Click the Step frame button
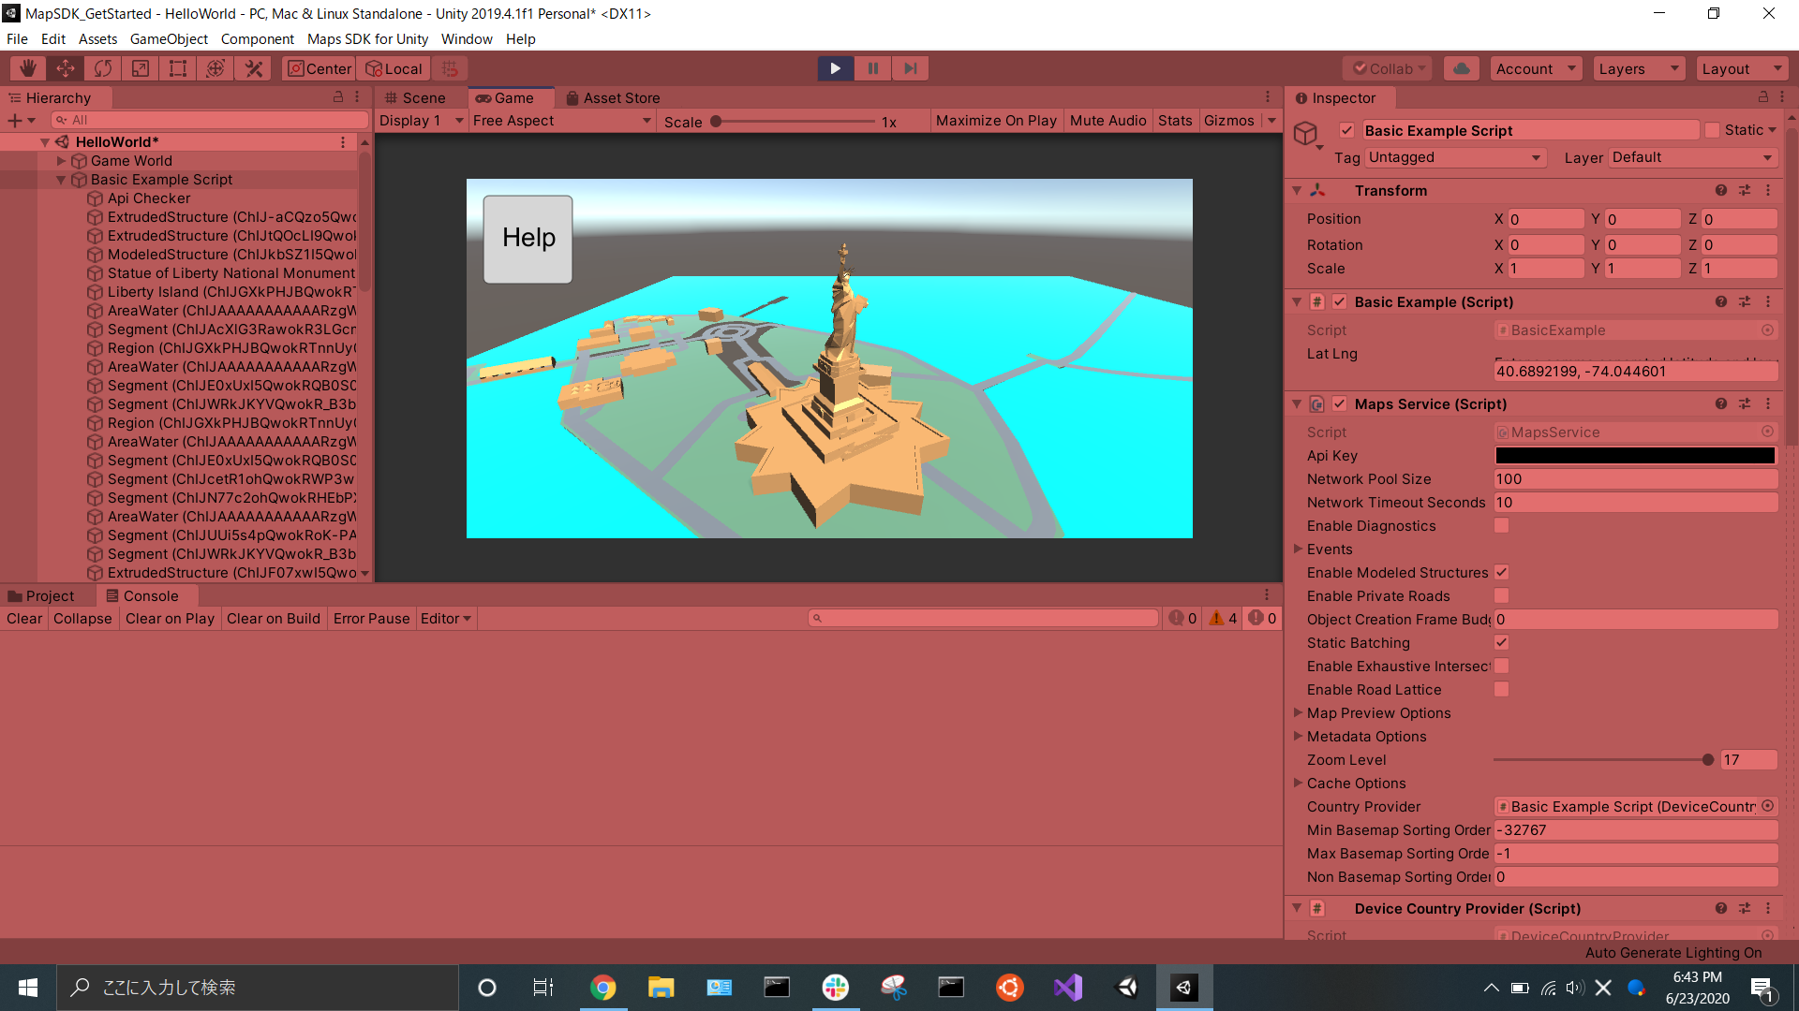Viewport: 1799px width, 1011px height. click(x=910, y=68)
